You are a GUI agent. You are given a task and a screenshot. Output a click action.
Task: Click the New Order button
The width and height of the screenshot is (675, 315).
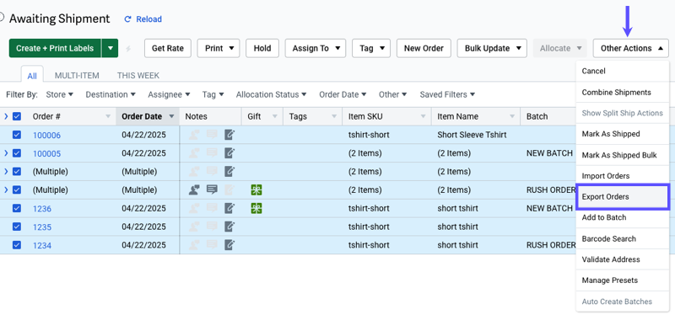tap(424, 48)
